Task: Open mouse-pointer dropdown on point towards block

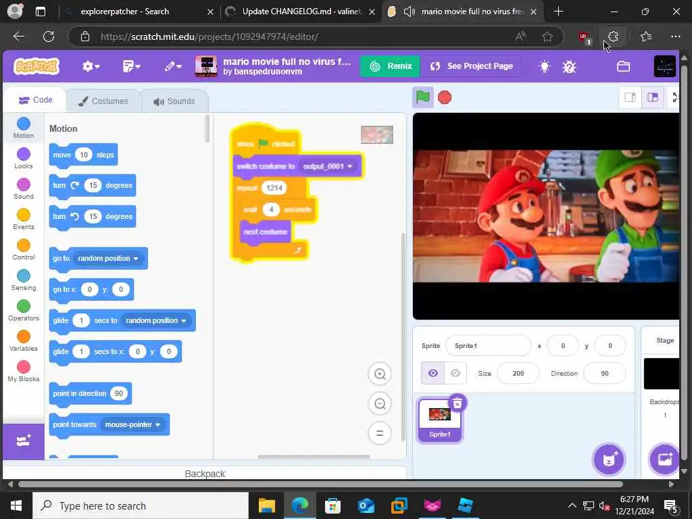Action: (x=132, y=424)
